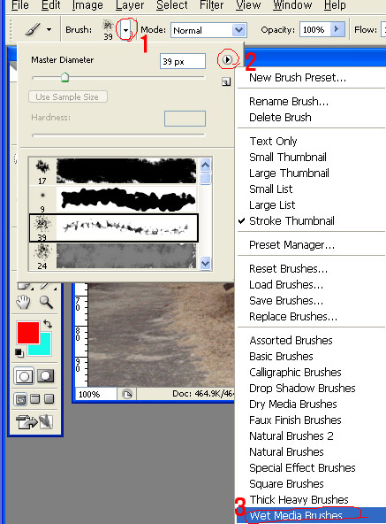The height and width of the screenshot is (524, 386).
Task: Toggle the checked Stroke Thumbnail view option
Action: coord(291,221)
